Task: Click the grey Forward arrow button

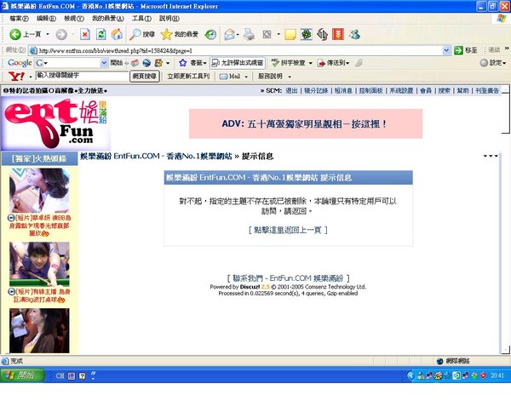Action: coord(61,34)
